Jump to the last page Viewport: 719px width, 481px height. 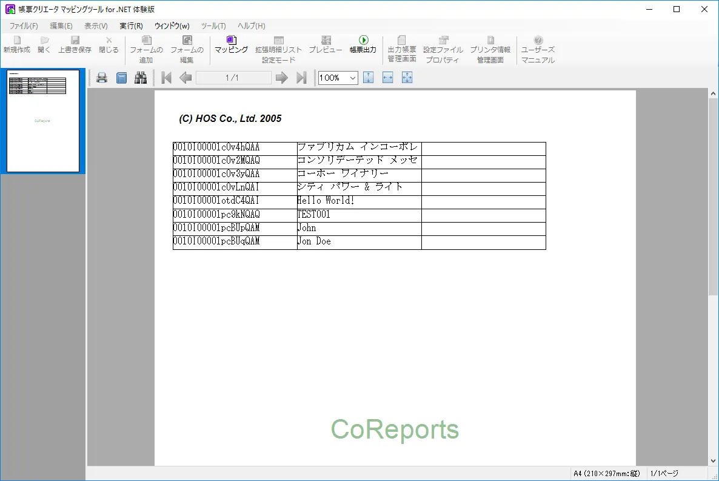pyautogui.click(x=301, y=78)
